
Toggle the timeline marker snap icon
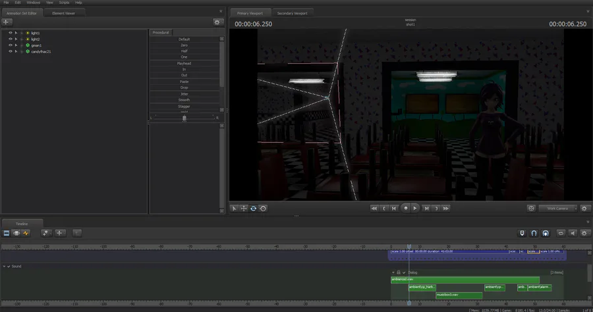click(522, 234)
